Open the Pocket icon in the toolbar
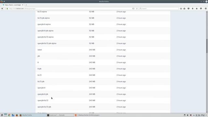The image size is (208, 117). [x=188, y=8]
